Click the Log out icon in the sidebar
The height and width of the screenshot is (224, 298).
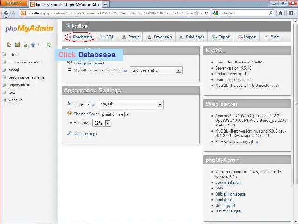17,45
